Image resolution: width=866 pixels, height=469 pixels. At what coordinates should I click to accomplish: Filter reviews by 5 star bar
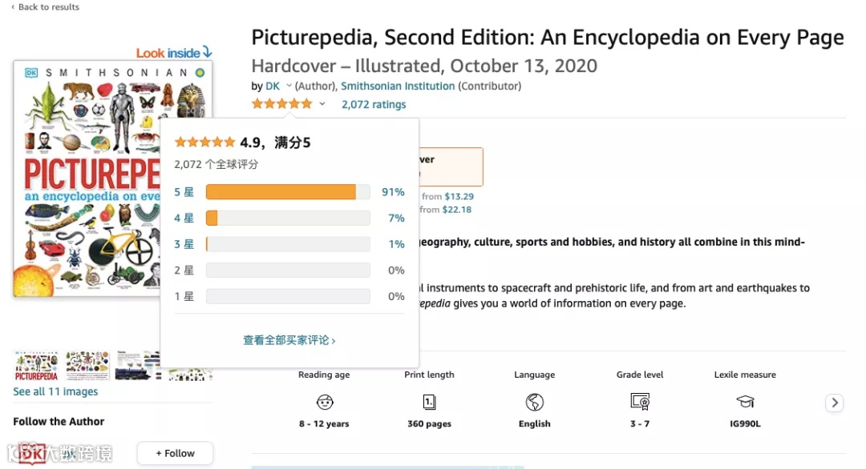288,192
